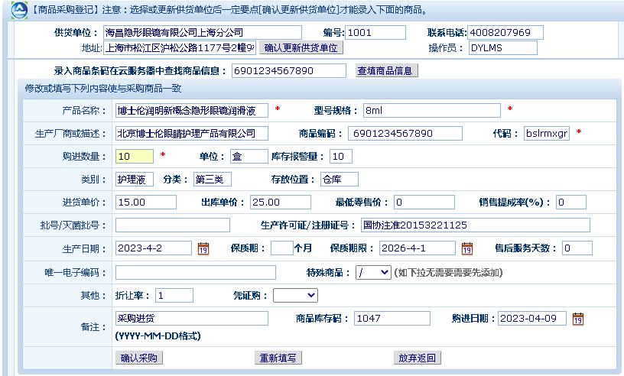Focus the 生产日期 field showing 2023-4-2

pos(154,248)
